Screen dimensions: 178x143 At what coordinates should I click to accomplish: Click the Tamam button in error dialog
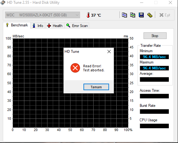pos(96,87)
